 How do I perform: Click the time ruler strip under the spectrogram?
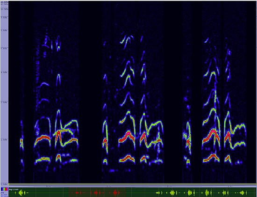pyautogui.click(x=133, y=187)
